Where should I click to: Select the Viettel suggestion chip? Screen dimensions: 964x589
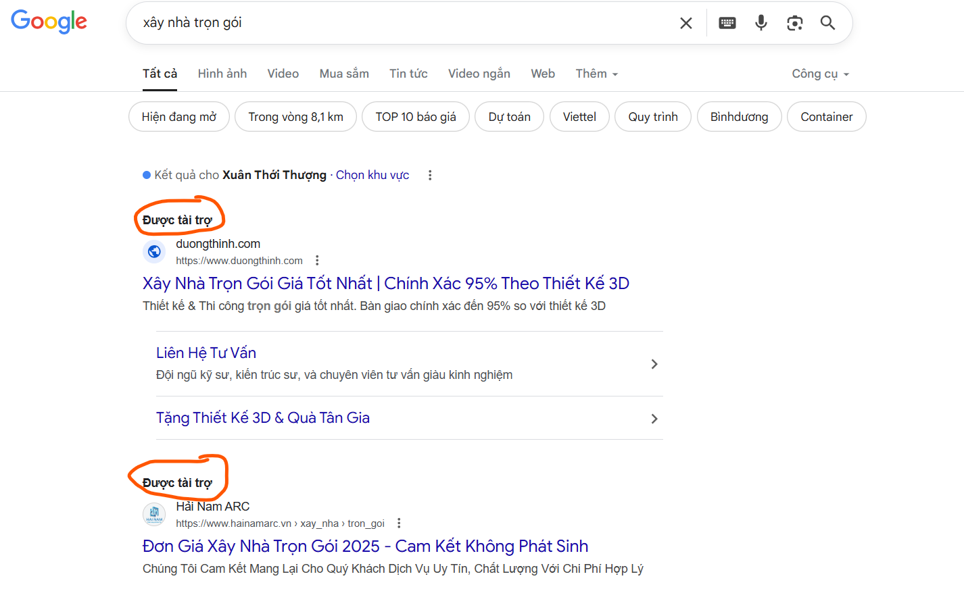[579, 117]
